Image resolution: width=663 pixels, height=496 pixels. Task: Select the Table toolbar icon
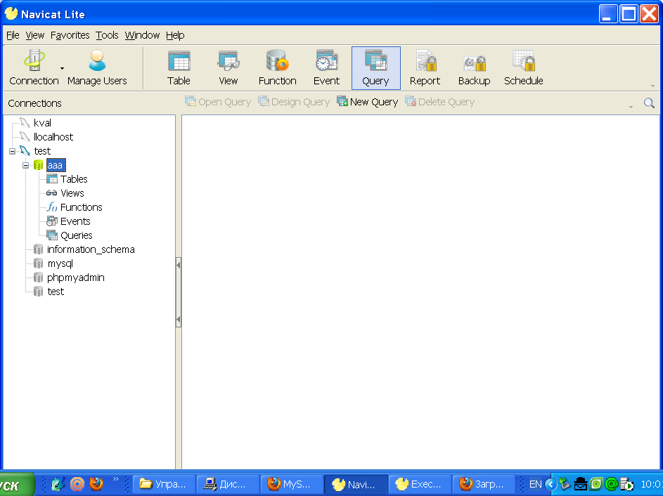click(179, 67)
